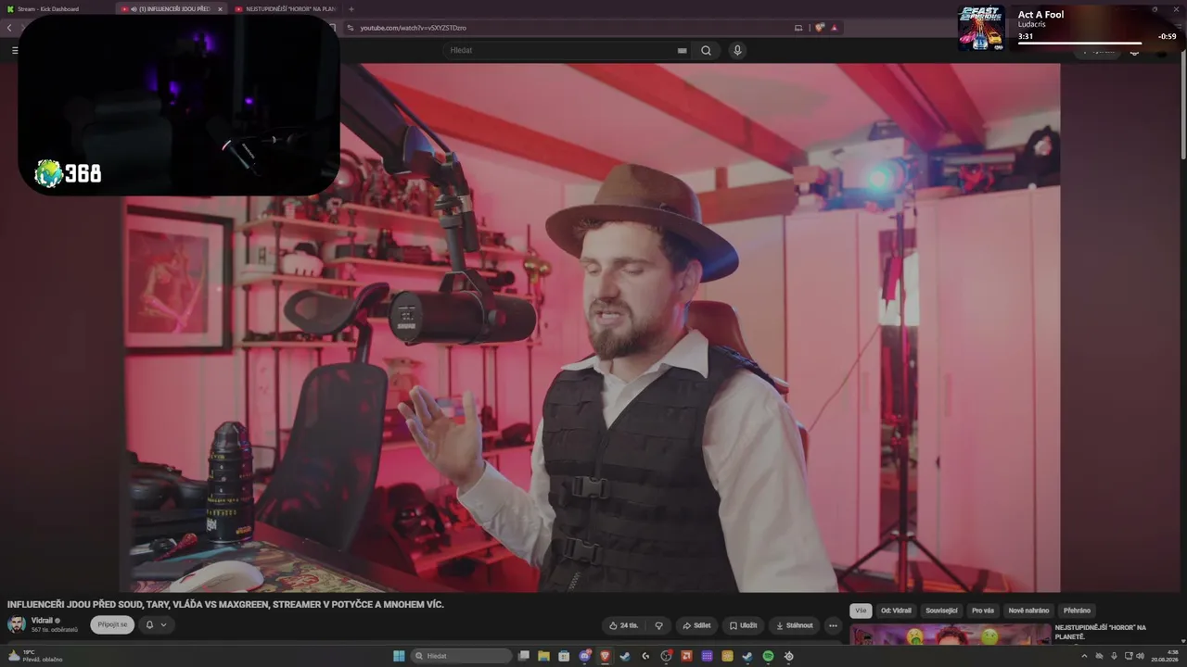Click the Brave browser taskbar icon
The image size is (1187, 667).
606,656
